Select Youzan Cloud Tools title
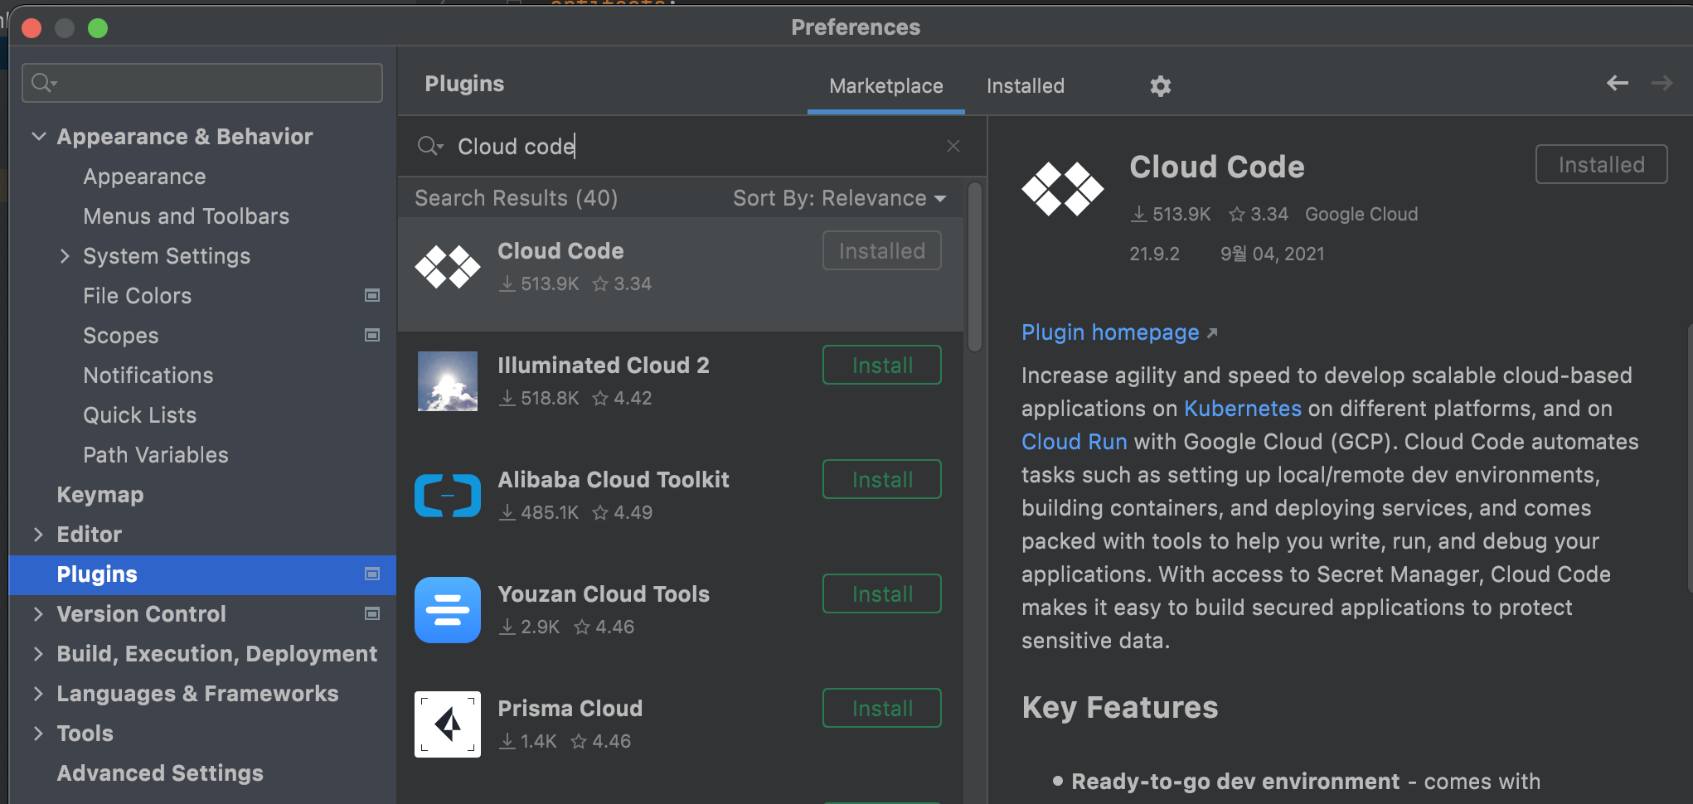 coord(603,593)
